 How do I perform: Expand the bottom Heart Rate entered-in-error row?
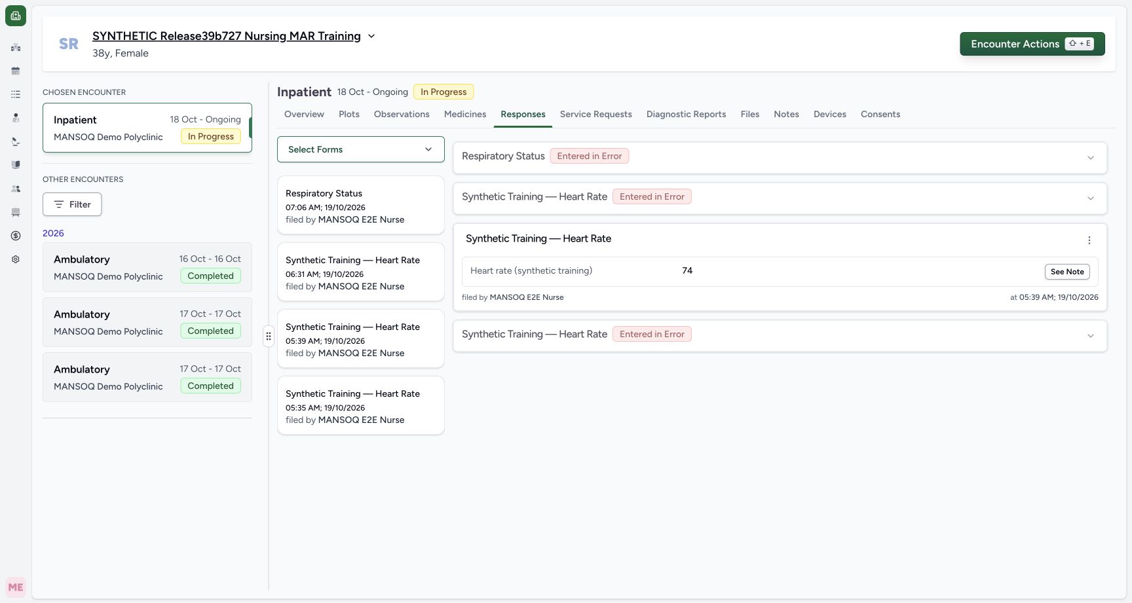pyautogui.click(x=780, y=335)
